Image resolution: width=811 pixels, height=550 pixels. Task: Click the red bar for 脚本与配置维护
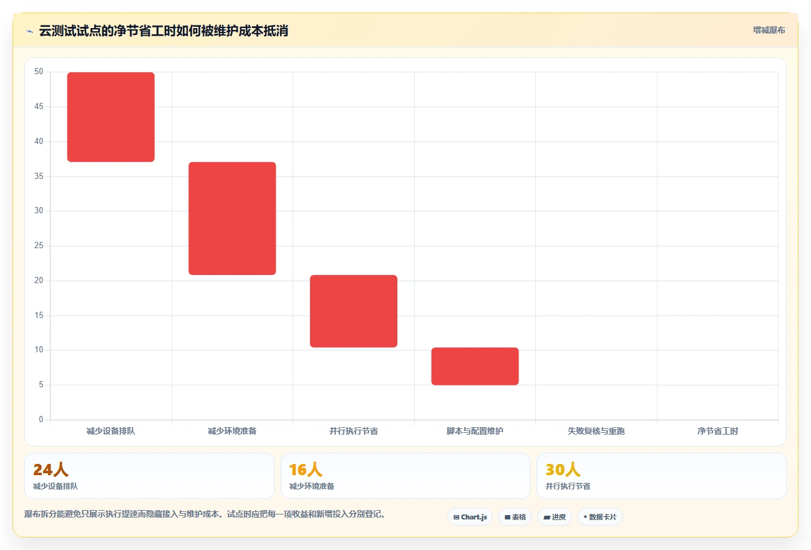coord(475,366)
